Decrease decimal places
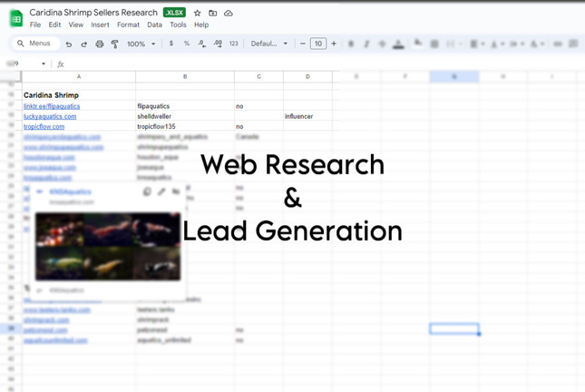 (202, 44)
